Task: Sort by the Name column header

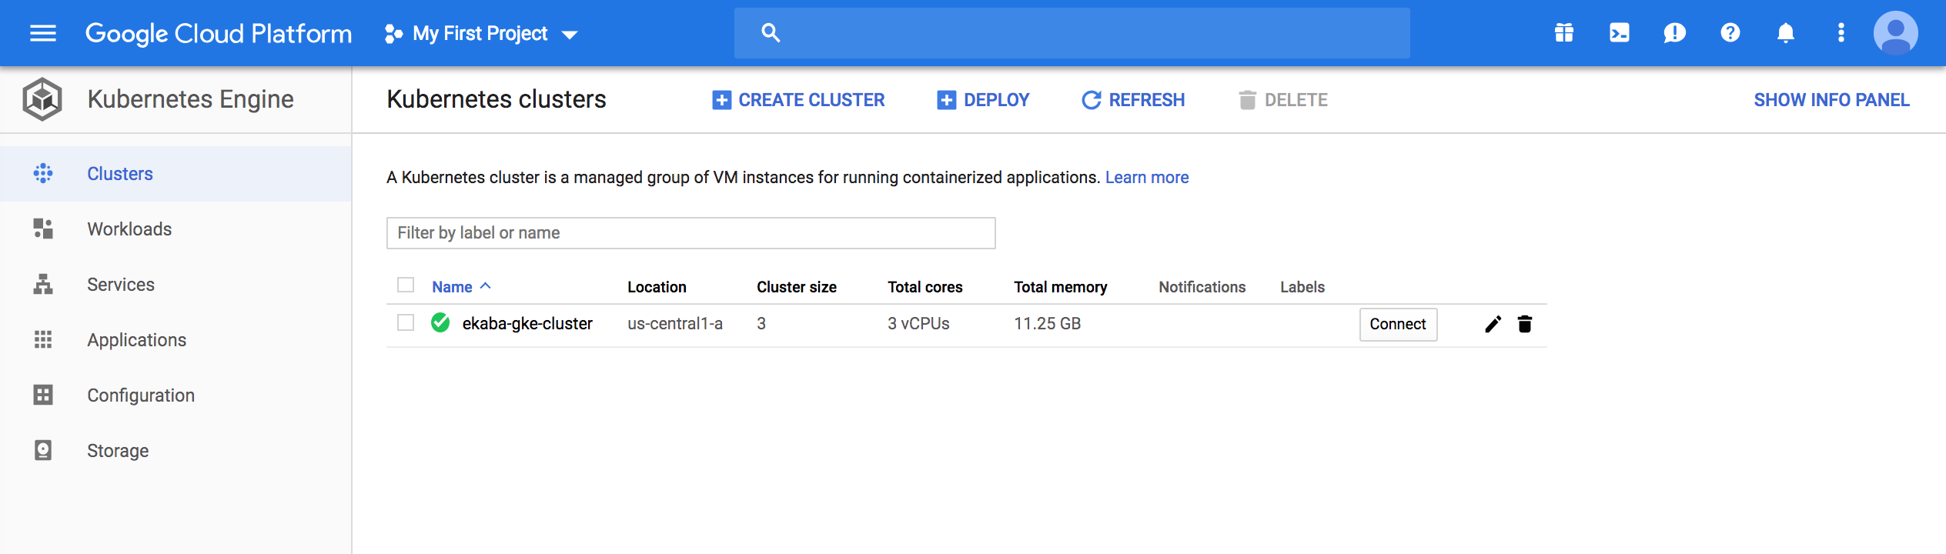Action: pos(460,287)
